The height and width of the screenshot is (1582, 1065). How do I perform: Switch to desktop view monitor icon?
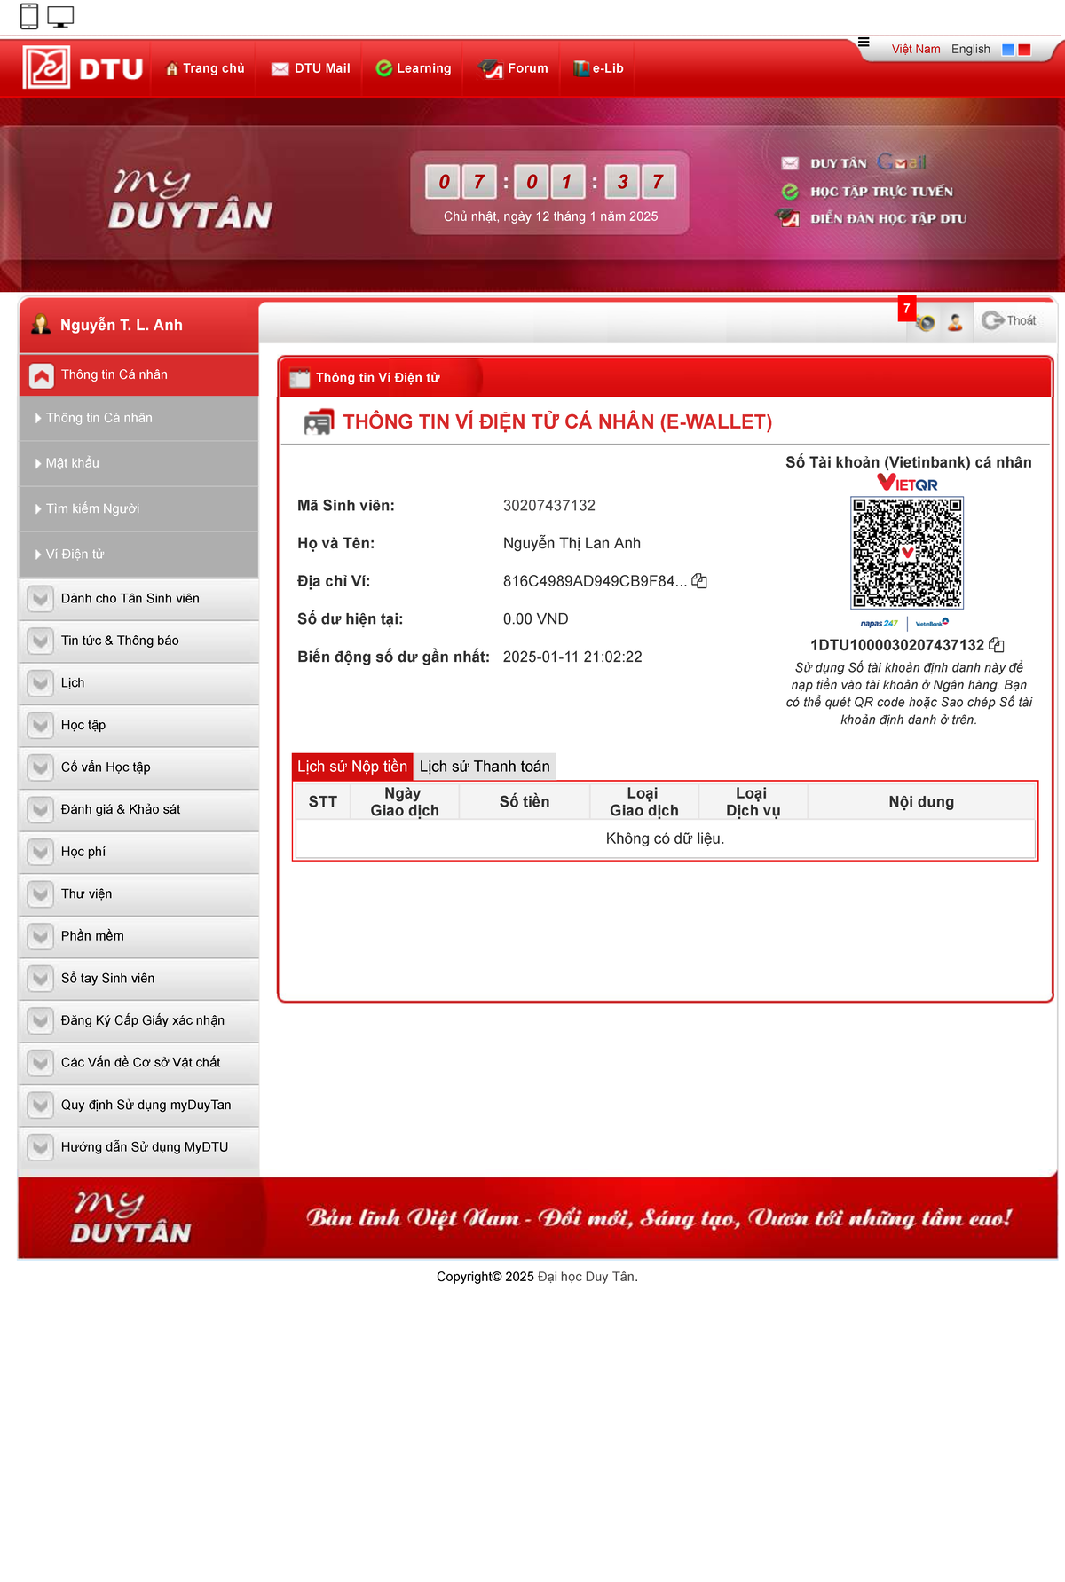(x=60, y=16)
